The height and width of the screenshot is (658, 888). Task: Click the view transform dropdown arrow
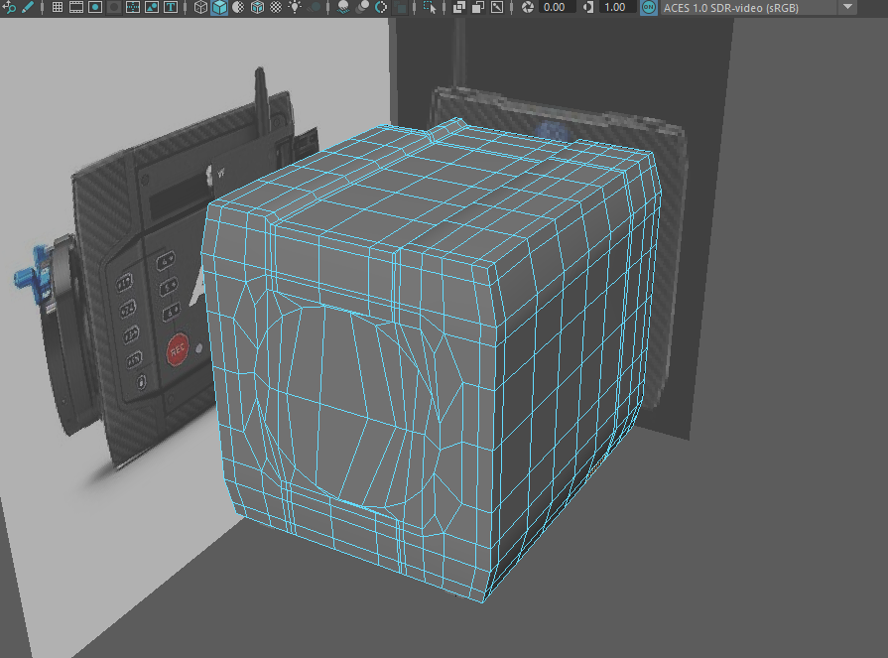pos(847,7)
